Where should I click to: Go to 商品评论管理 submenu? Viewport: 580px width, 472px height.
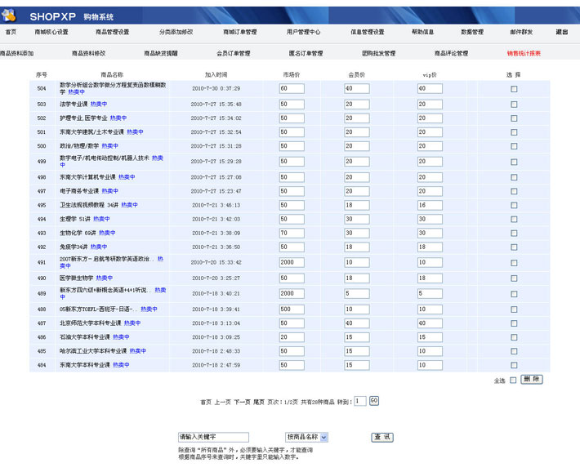451,53
